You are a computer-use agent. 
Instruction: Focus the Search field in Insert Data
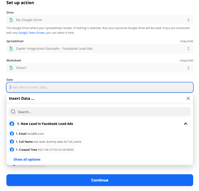(100, 112)
